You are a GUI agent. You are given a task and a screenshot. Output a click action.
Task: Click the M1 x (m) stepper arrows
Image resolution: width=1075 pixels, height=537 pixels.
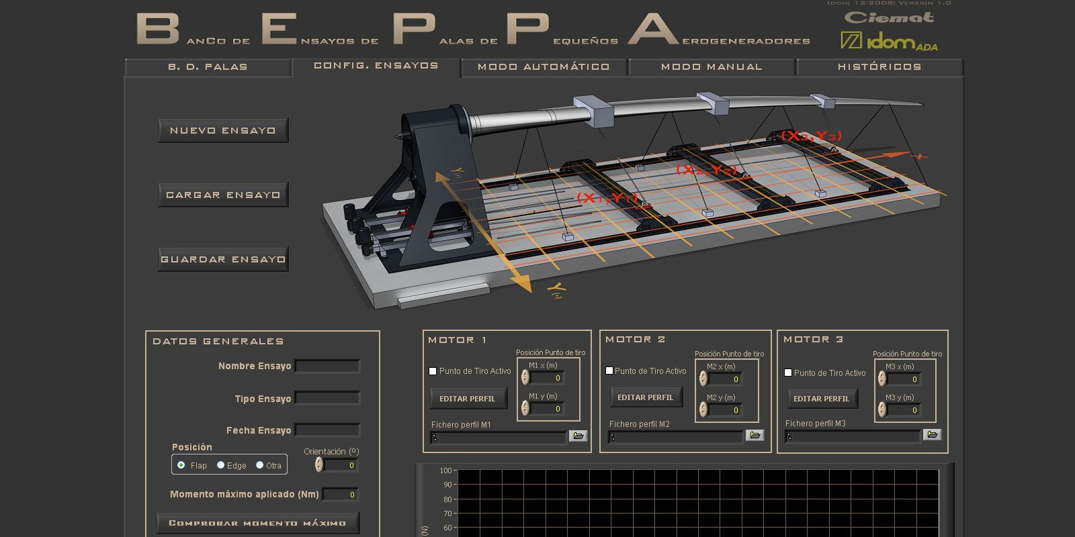pos(525,378)
